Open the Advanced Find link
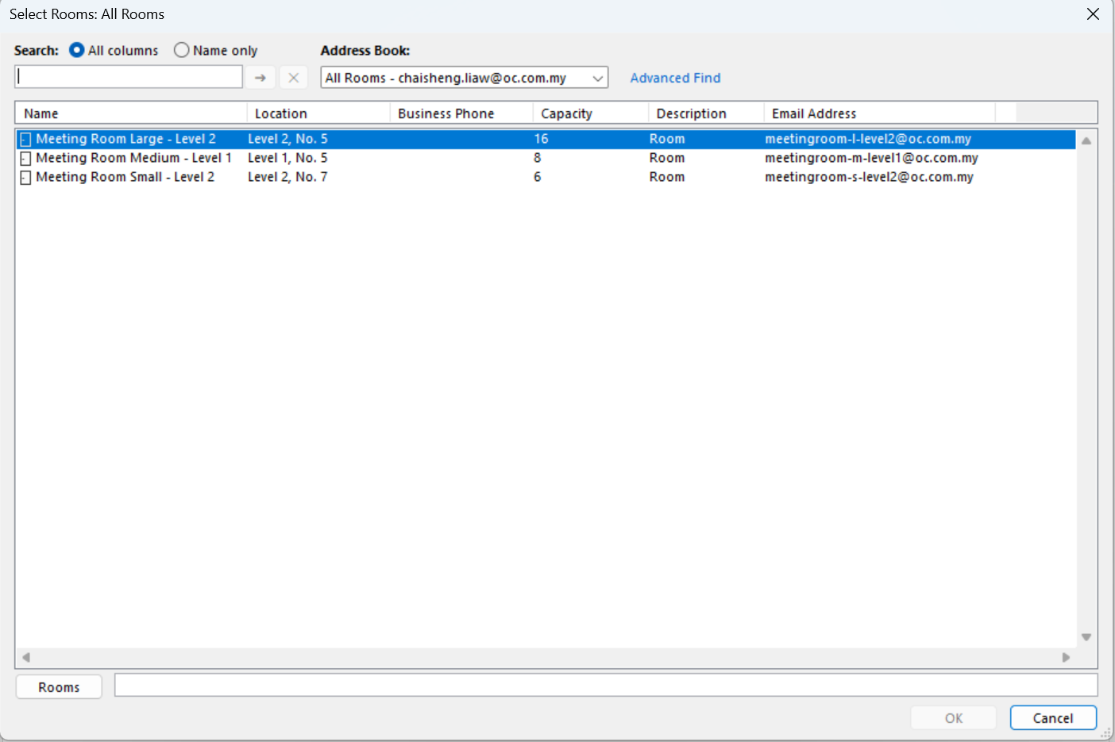Screen dimensions: 1115x742 [675, 78]
